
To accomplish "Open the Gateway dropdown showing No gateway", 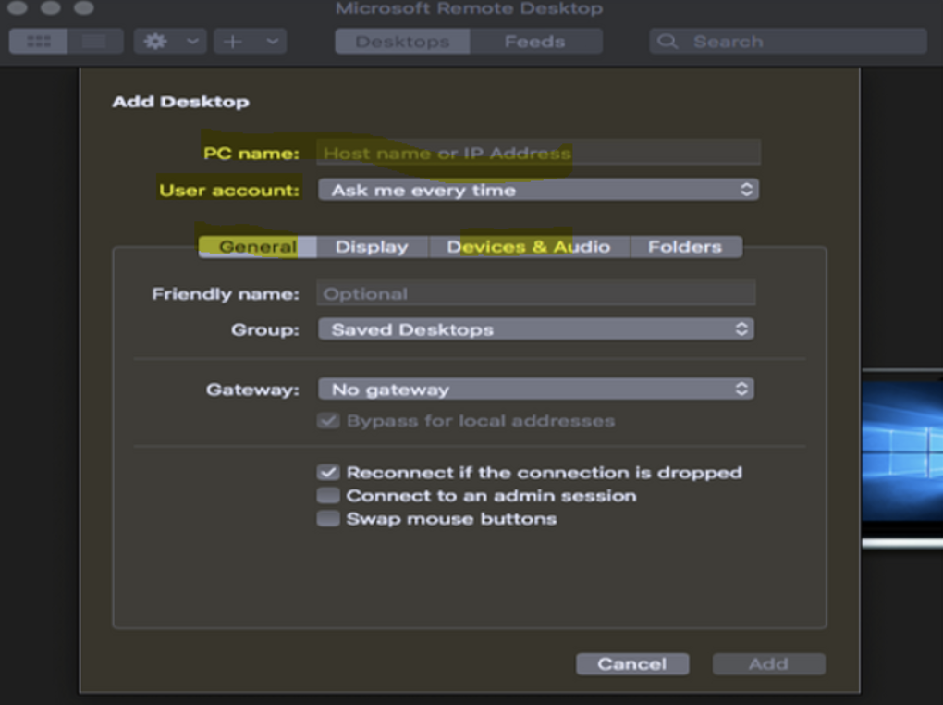I will (536, 390).
